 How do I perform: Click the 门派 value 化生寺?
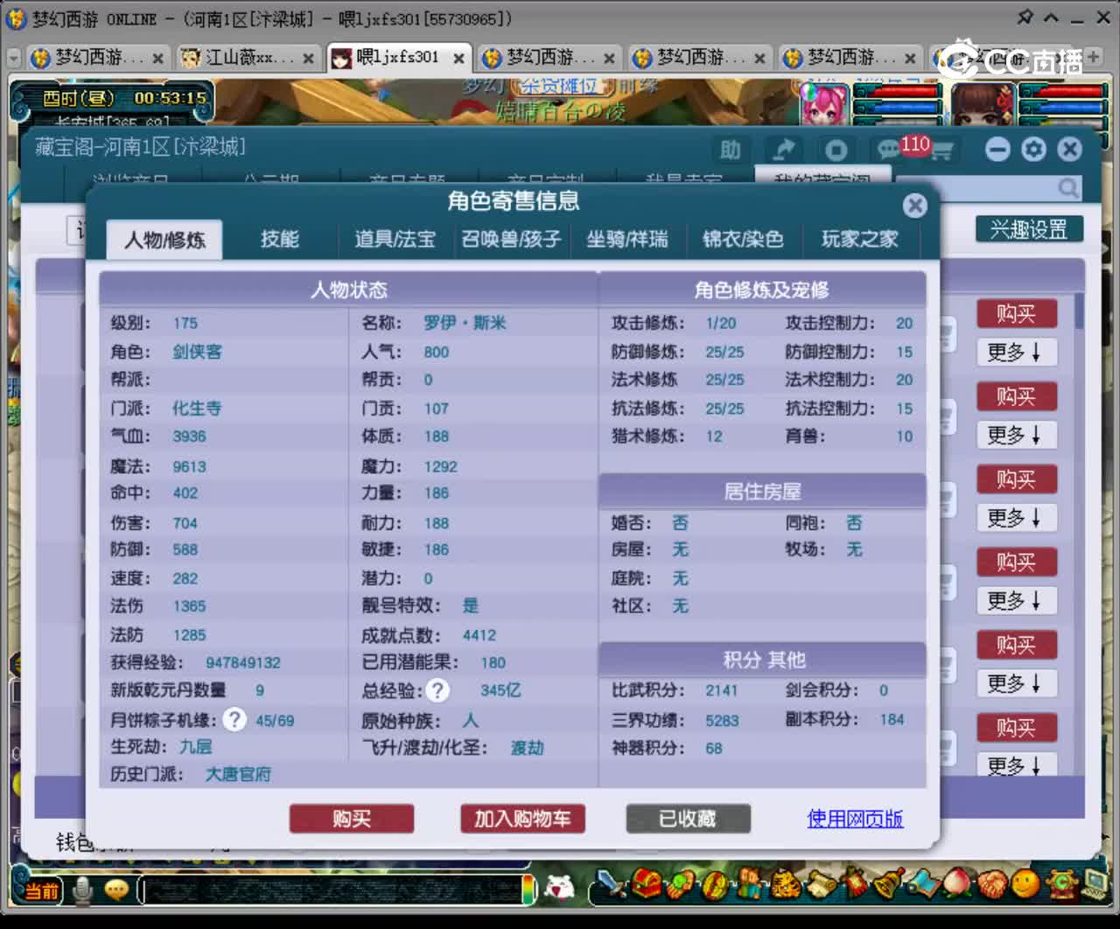click(x=197, y=409)
